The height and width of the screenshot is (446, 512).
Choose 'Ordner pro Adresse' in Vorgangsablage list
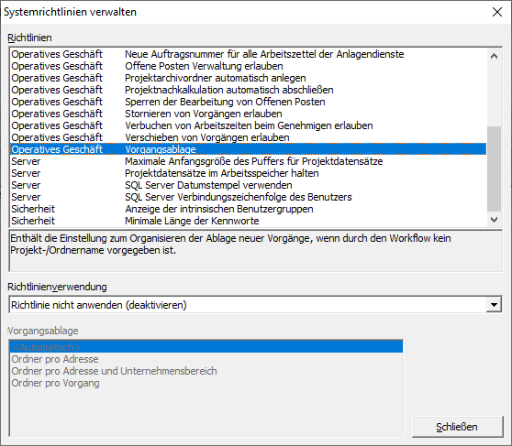(206, 359)
